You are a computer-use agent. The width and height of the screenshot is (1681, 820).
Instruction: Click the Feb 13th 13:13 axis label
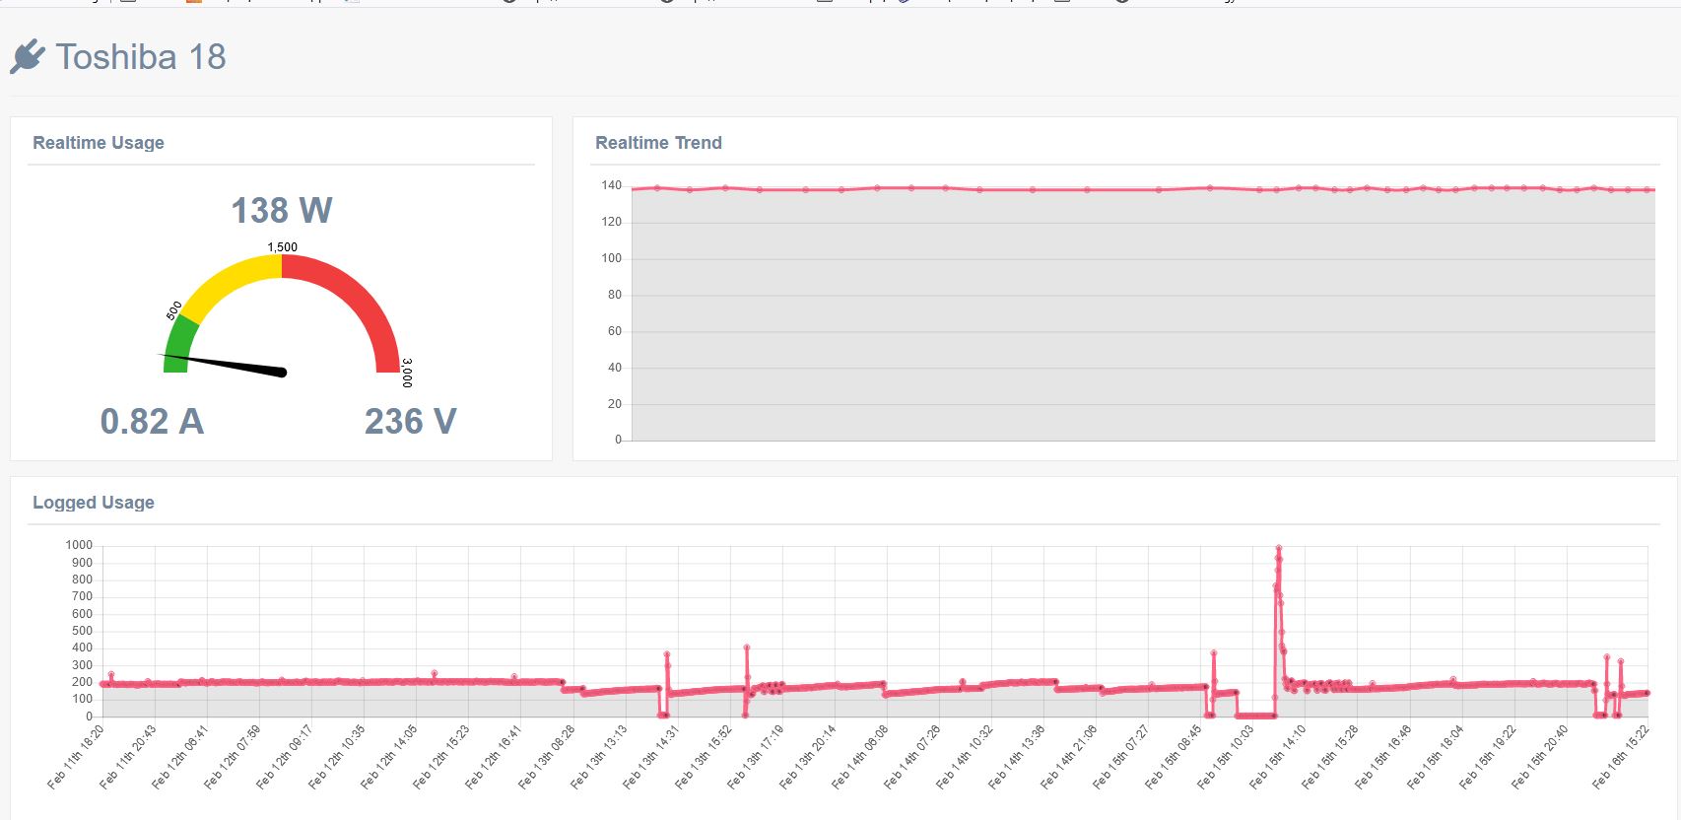point(599,757)
